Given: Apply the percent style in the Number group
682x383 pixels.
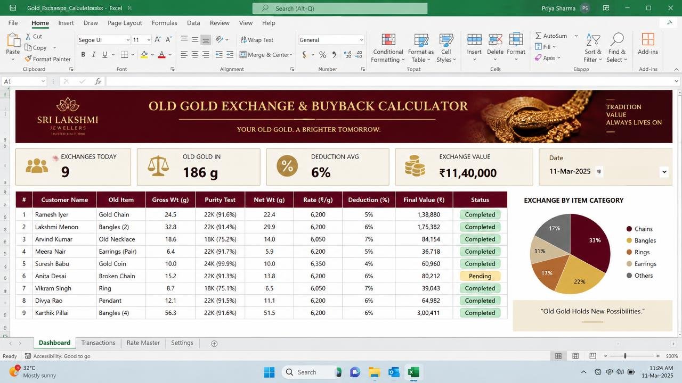Looking at the screenshot, I should click(322, 54).
